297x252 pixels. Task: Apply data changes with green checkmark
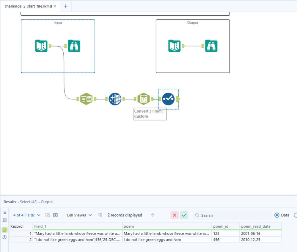tap(184, 215)
